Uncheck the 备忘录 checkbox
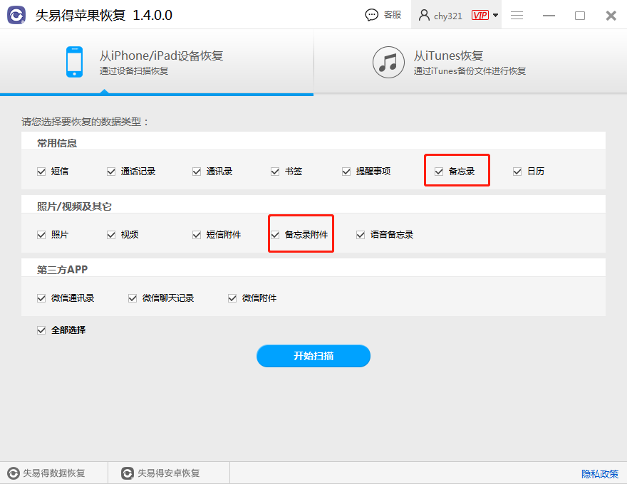The image size is (627, 484). point(439,172)
